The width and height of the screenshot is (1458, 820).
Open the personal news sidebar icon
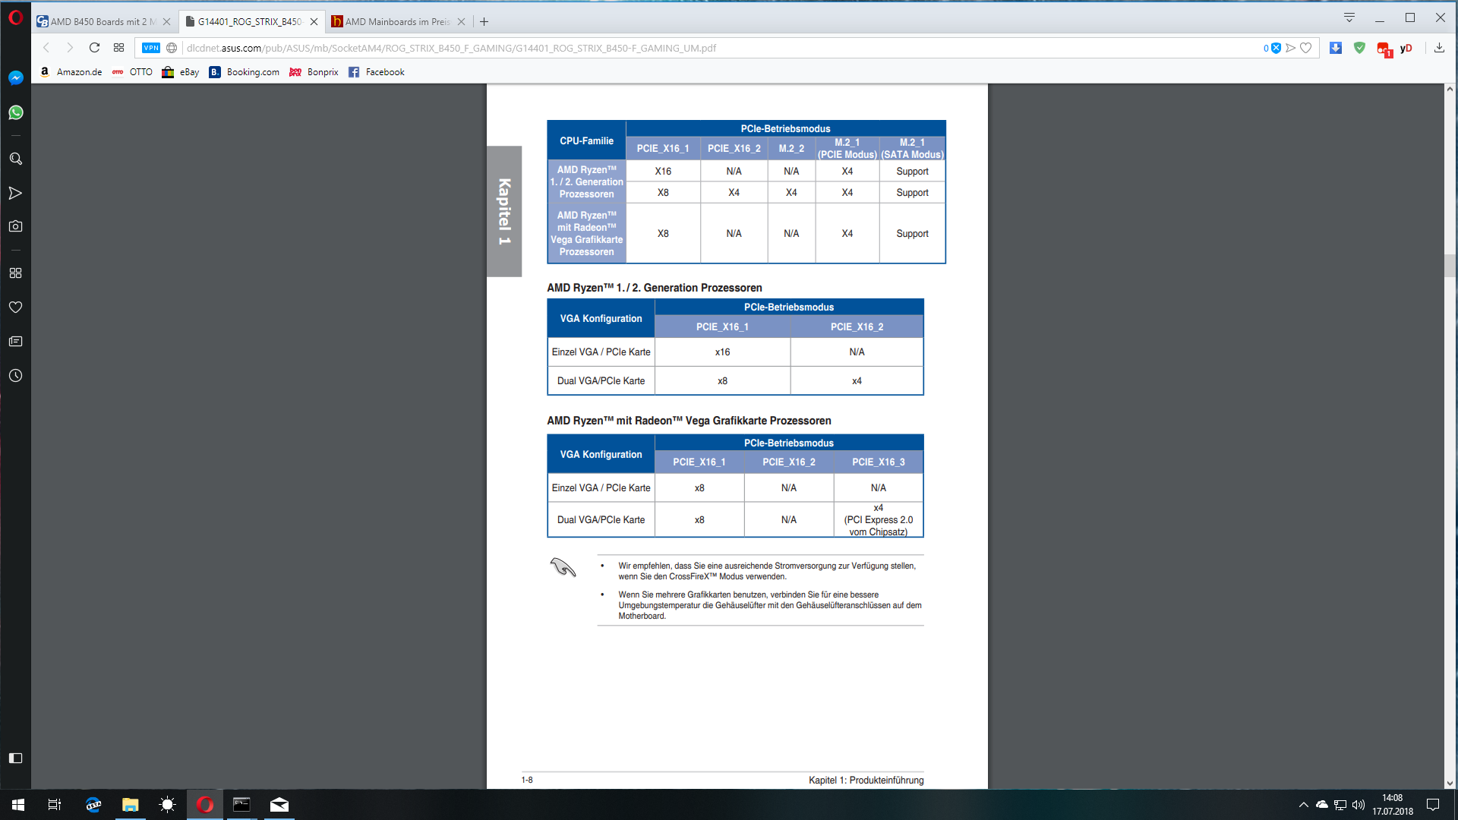[x=15, y=342]
